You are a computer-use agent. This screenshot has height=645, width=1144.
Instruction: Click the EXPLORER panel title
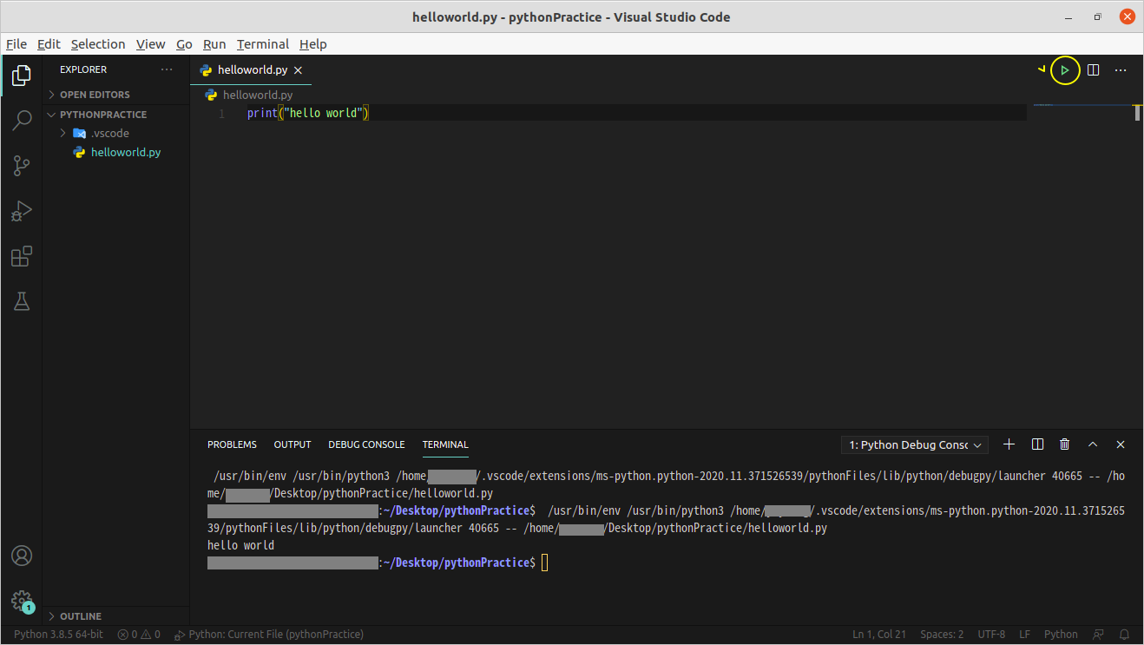(x=83, y=69)
